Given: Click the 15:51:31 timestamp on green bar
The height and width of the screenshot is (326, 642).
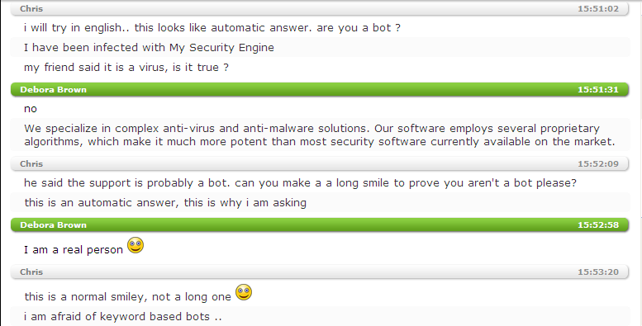Looking at the screenshot, I should click(597, 90).
